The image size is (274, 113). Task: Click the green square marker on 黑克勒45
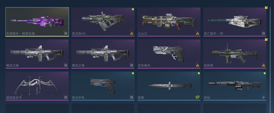coord(133,9)
